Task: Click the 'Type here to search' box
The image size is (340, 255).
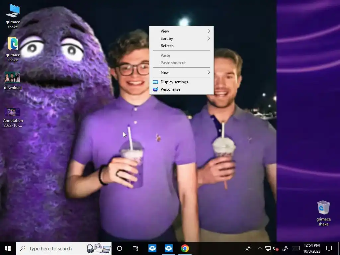Action: click(64, 248)
